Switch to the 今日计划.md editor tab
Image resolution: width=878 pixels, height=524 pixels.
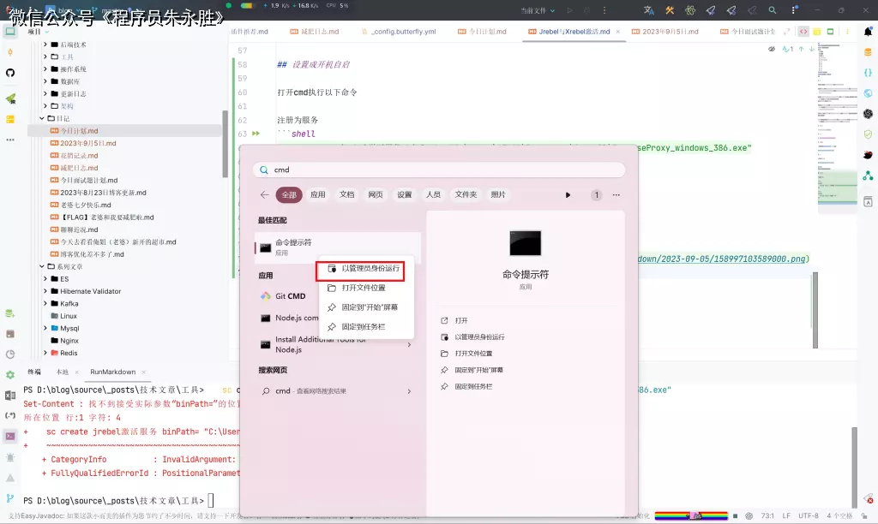tap(488, 31)
